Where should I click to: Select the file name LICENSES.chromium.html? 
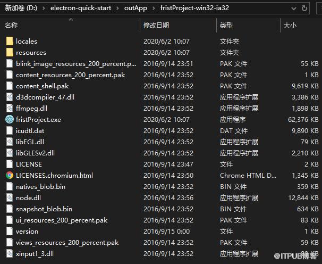[54, 175]
